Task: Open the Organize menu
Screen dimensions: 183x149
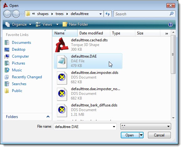Action: (x=18, y=24)
